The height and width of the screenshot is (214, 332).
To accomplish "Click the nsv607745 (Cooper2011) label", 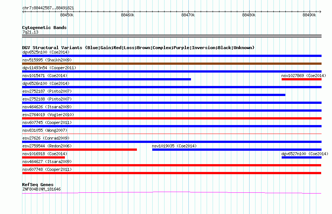I will click(47, 122).
